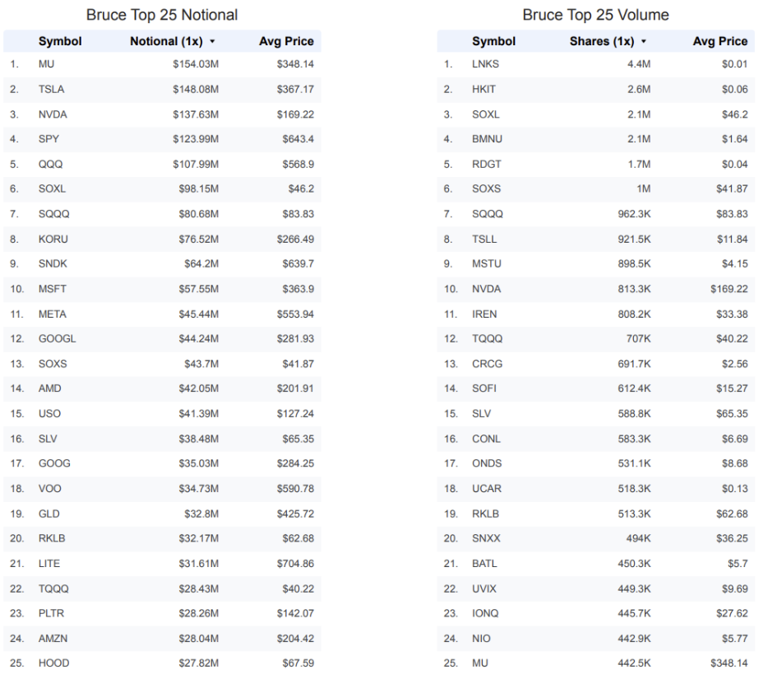This screenshot has width=768, height=679.
Task: Click the HKIT symbol cell
Action: [483, 89]
